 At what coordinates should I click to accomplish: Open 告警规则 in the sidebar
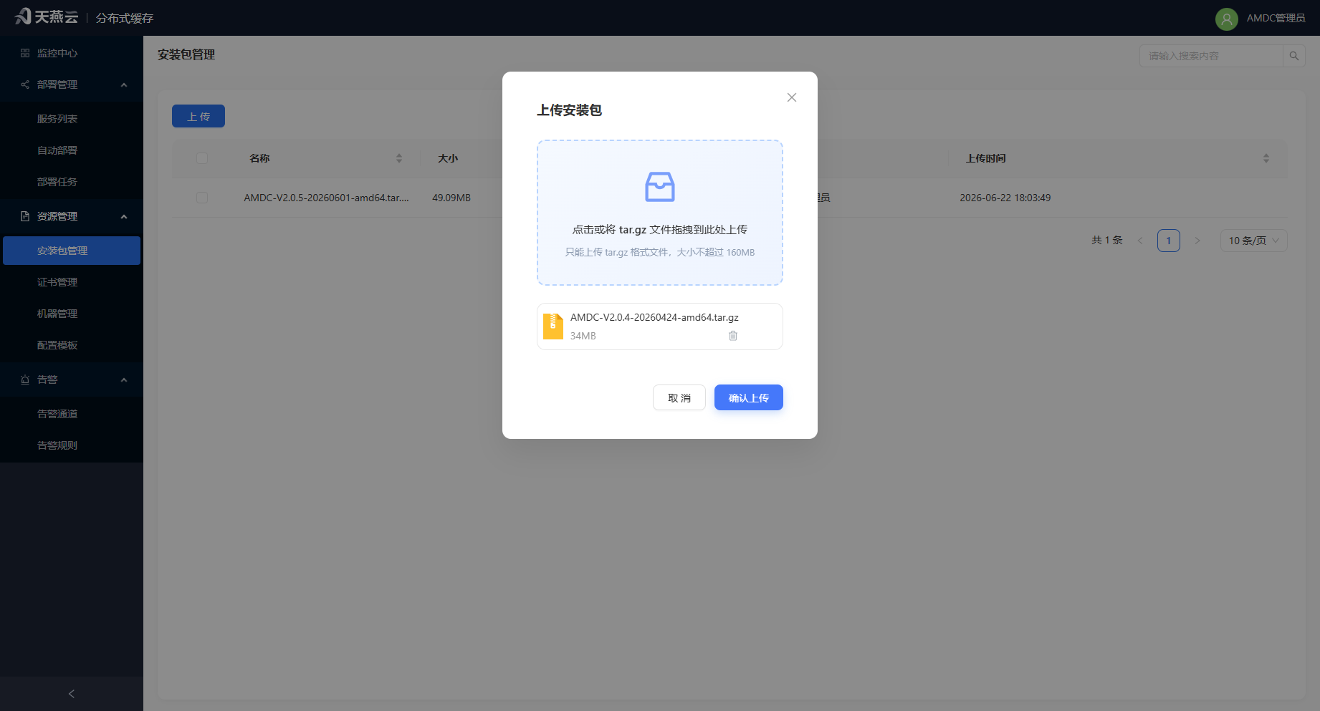(72, 445)
